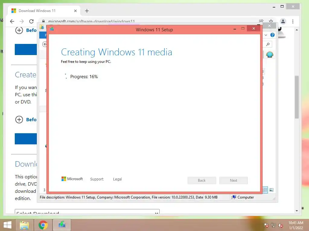Open Google Chrome from the taskbar
Viewport: 309px width, 231px height.
[x=43, y=225]
